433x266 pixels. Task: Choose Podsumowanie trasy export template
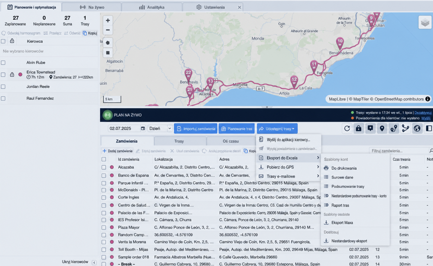[x=355, y=186]
